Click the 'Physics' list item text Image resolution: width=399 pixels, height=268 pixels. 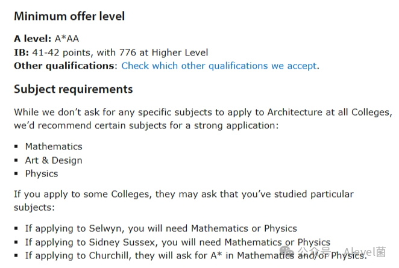click(x=42, y=173)
